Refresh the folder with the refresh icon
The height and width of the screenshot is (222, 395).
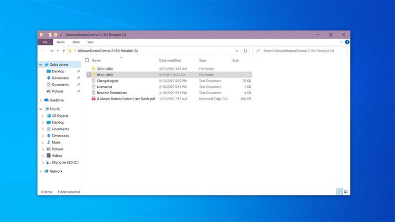coord(245,51)
